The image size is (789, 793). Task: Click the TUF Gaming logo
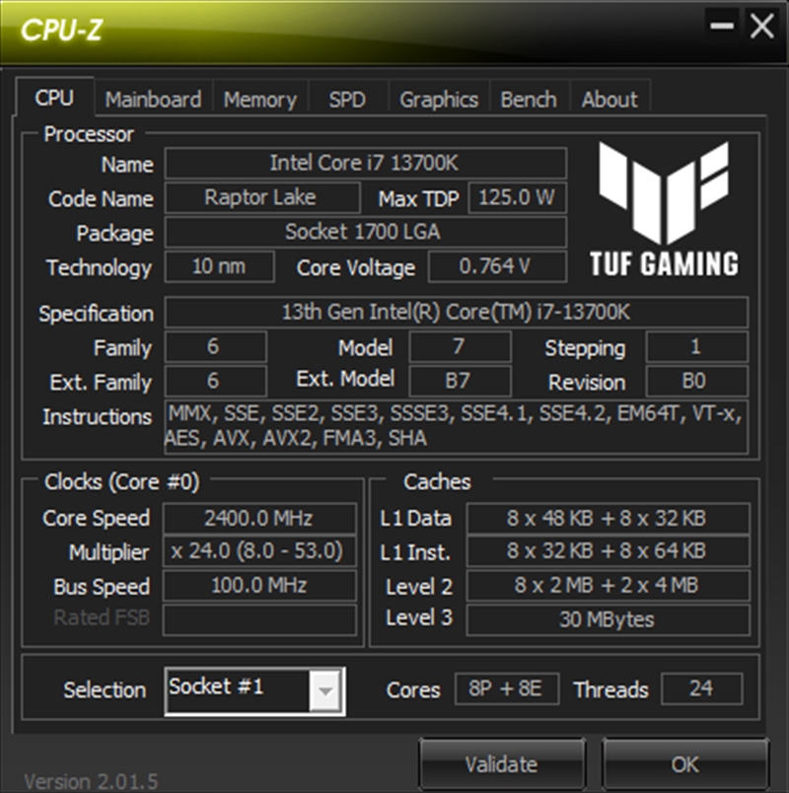point(664,209)
